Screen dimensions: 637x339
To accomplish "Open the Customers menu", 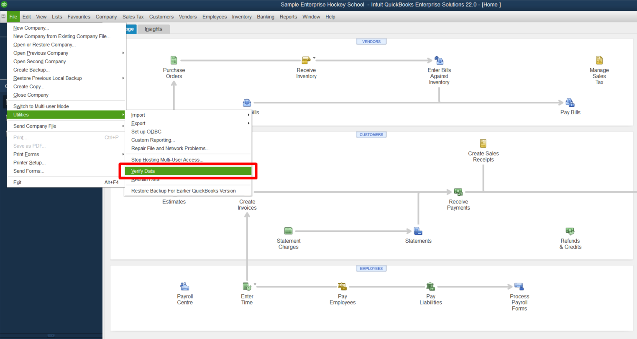I will (161, 17).
